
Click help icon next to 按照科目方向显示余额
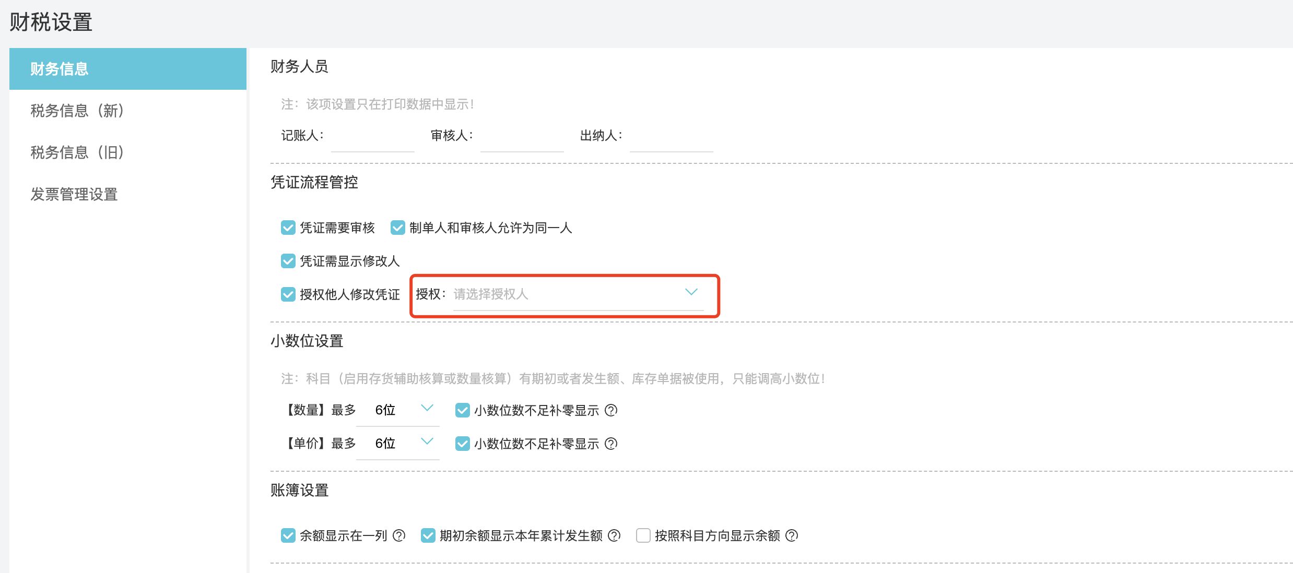[792, 535]
